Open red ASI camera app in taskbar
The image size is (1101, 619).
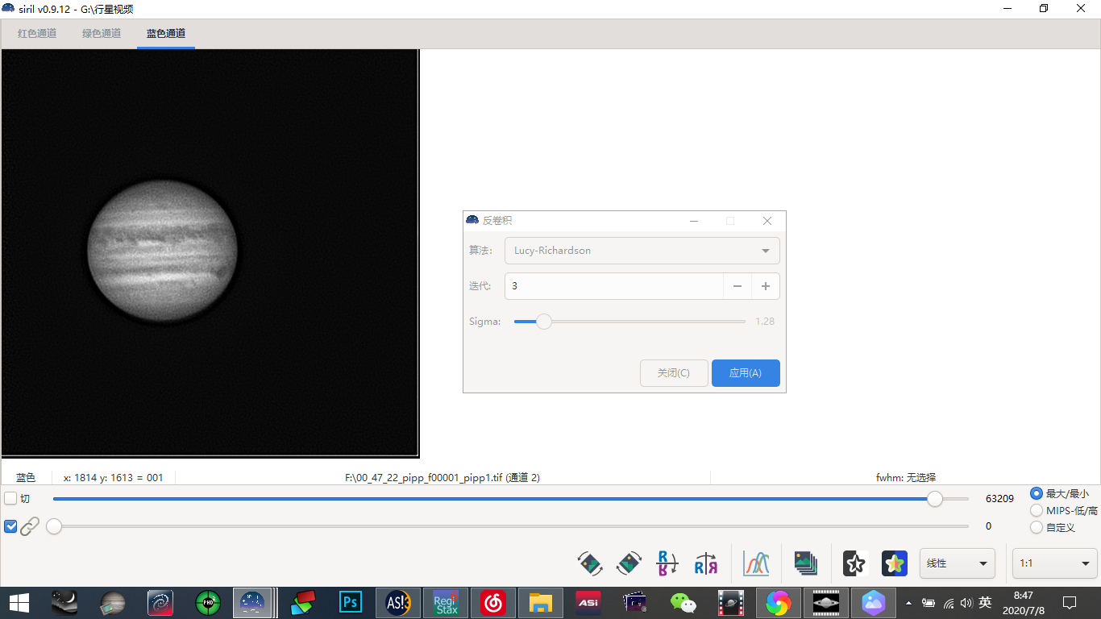coord(588,602)
